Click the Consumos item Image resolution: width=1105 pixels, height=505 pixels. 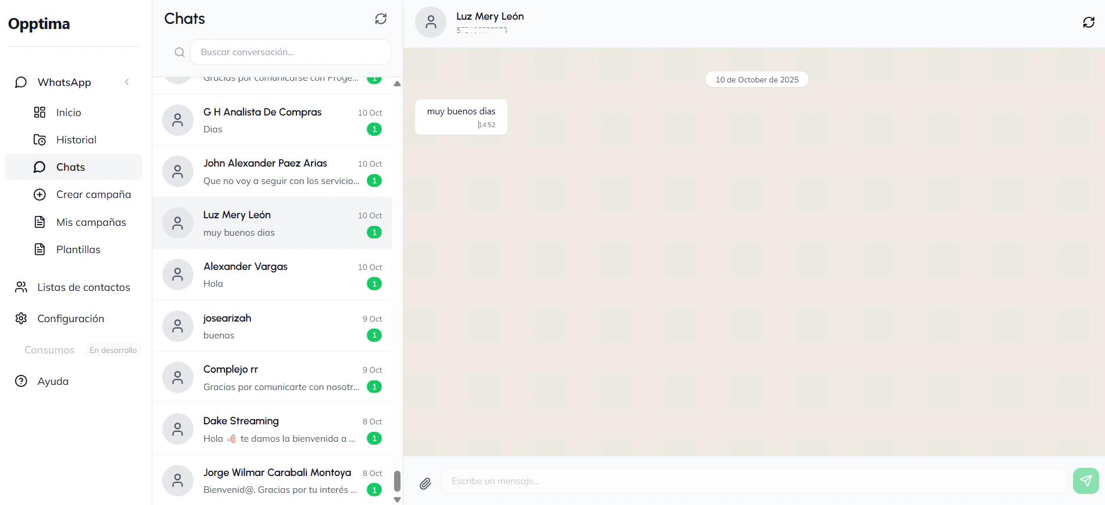[49, 350]
